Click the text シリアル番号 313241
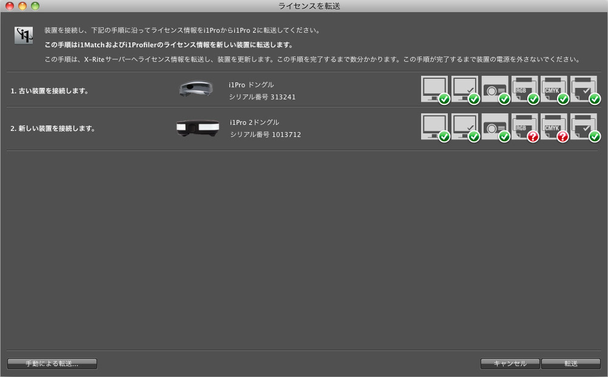This screenshot has height=377, width=608. coord(262,97)
